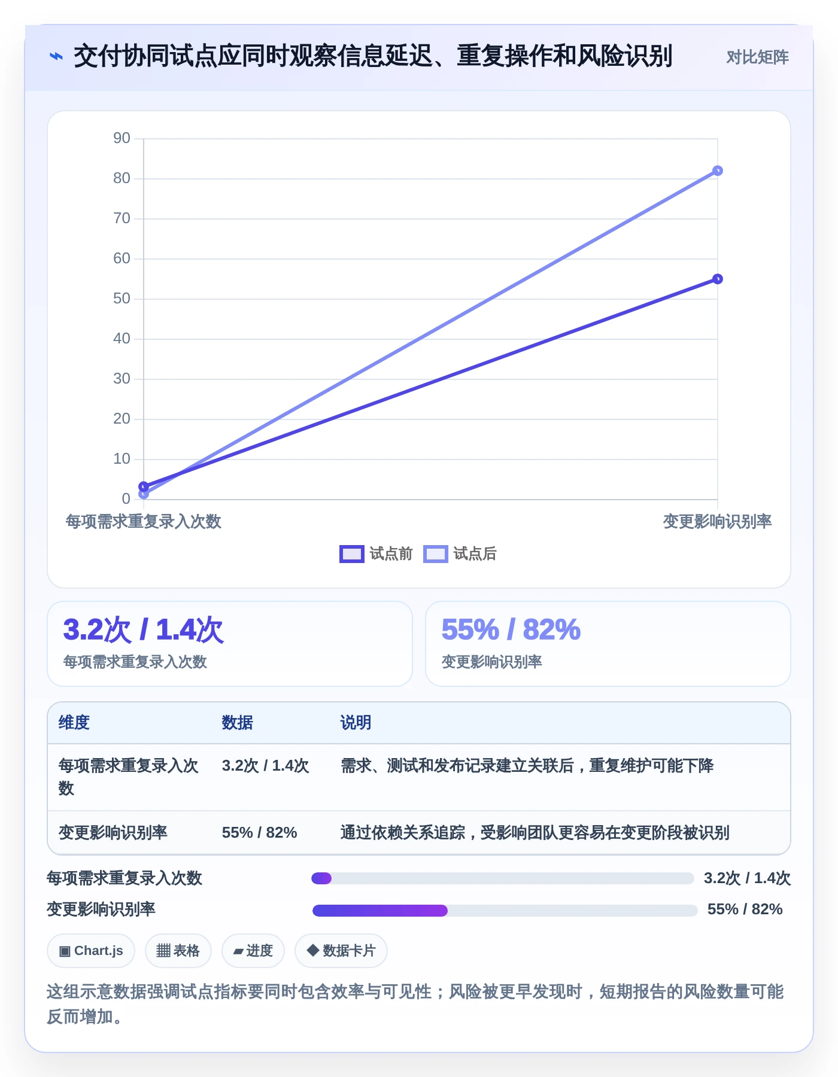Toggle the 试点后 legend swatch

tap(435, 554)
